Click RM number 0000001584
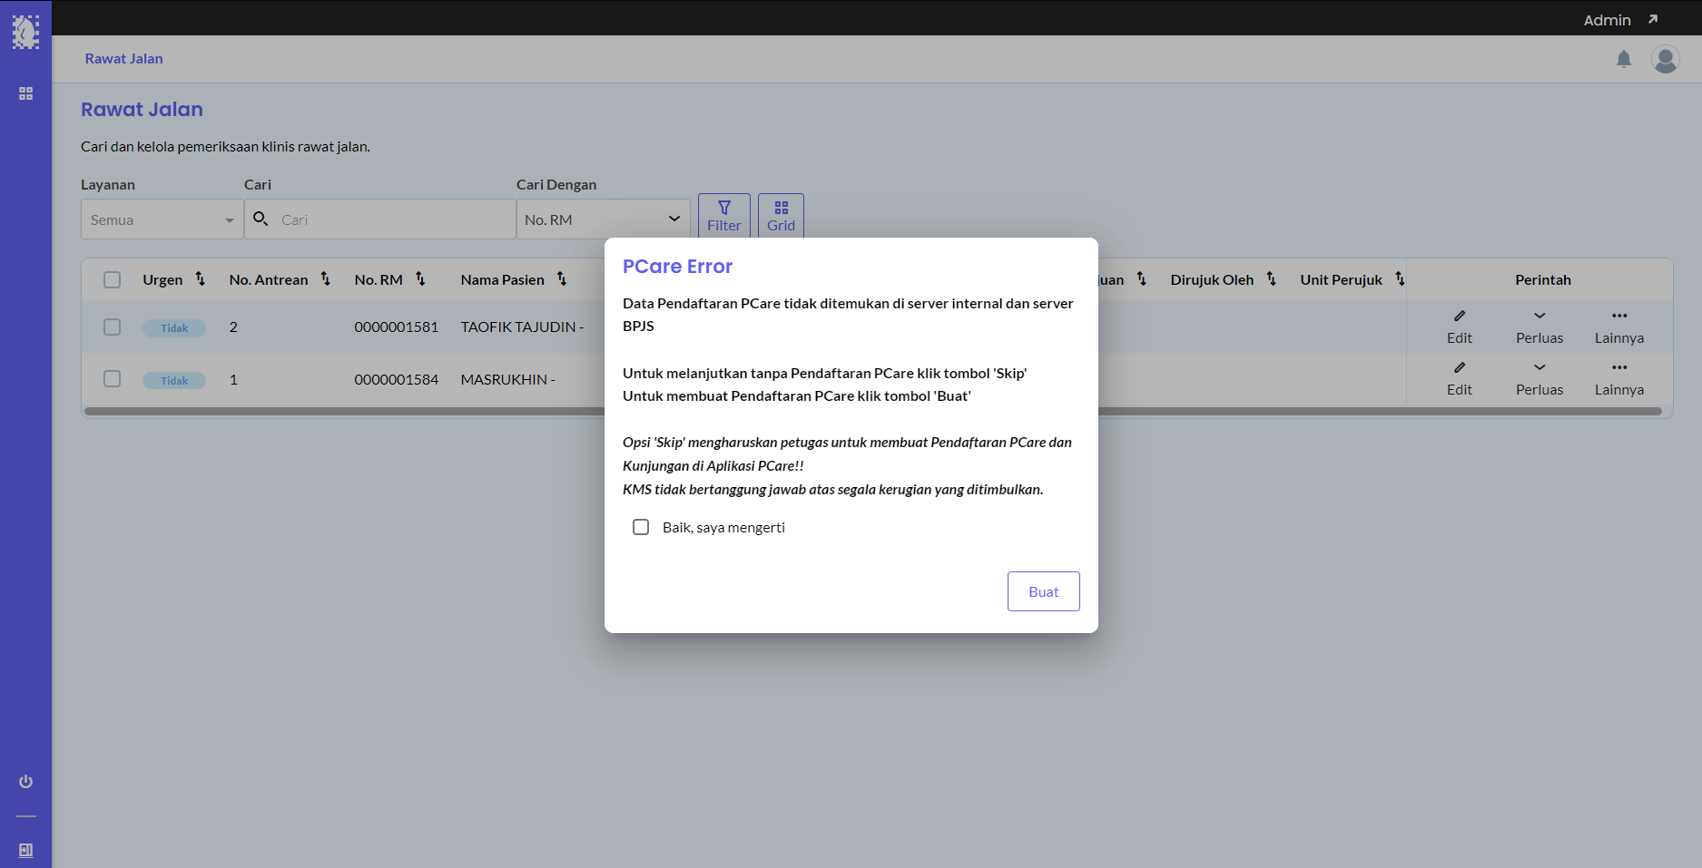 (x=397, y=379)
